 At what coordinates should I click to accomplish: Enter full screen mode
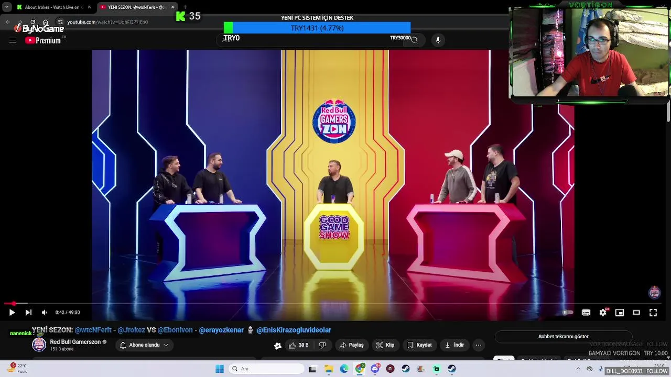click(x=653, y=312)
